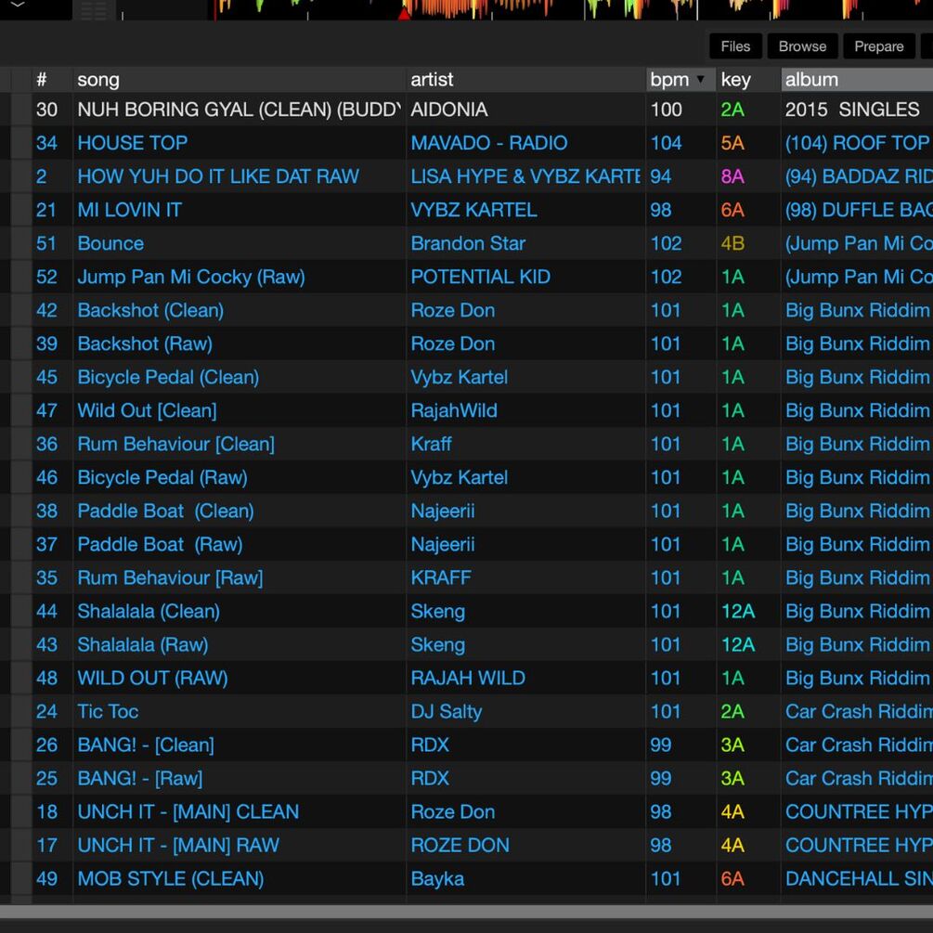This screenshot has height=933, width=933.
Task: Select the MI LOVIN IT track
Action: point(129,210)
